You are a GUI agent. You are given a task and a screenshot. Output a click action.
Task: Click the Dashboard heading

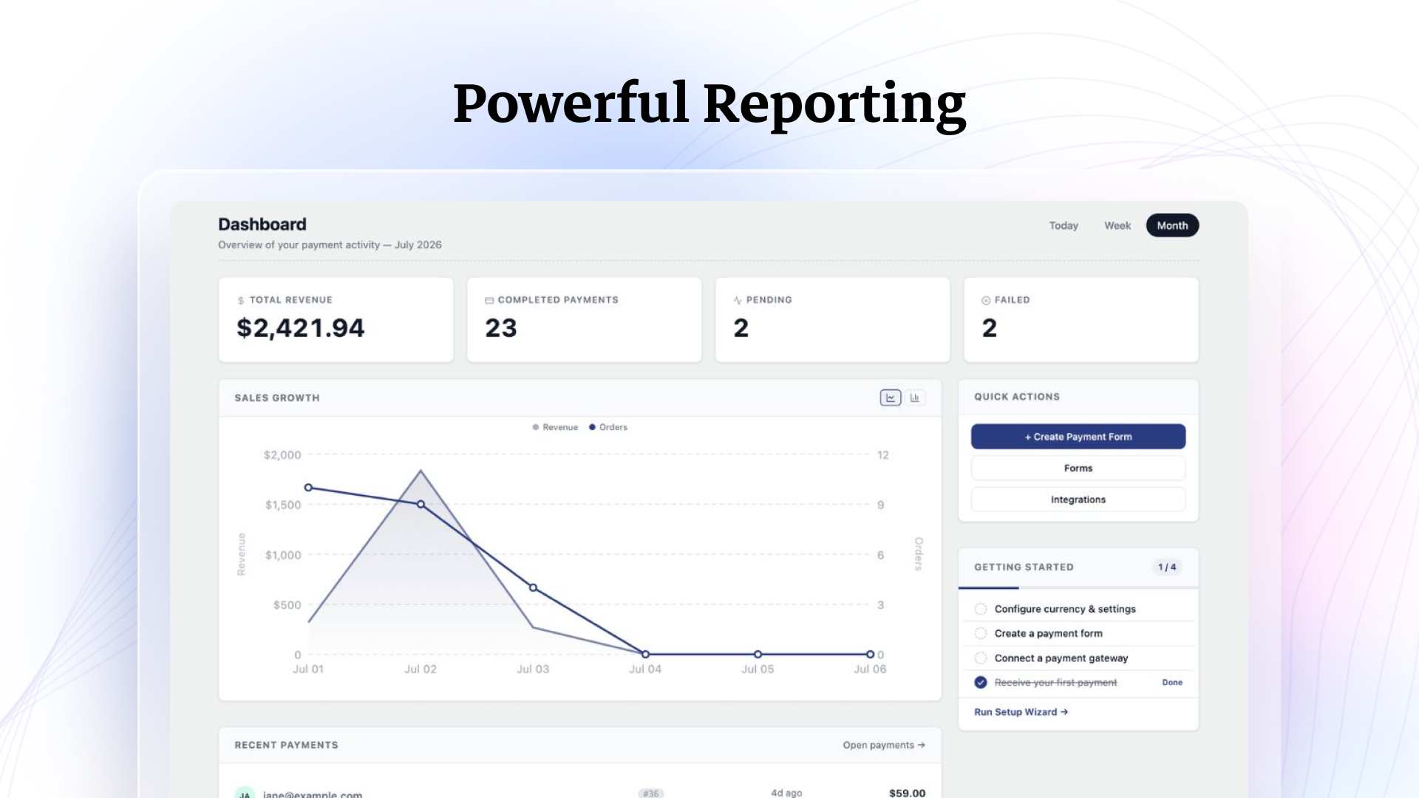pos(262,225)
